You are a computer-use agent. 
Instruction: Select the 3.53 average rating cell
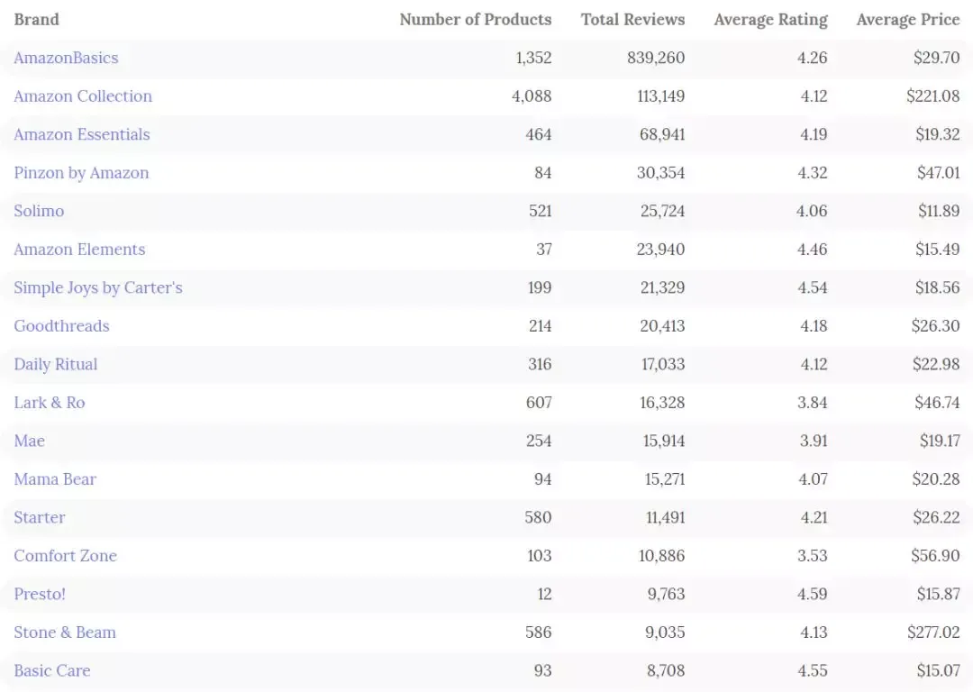(813, 556)
